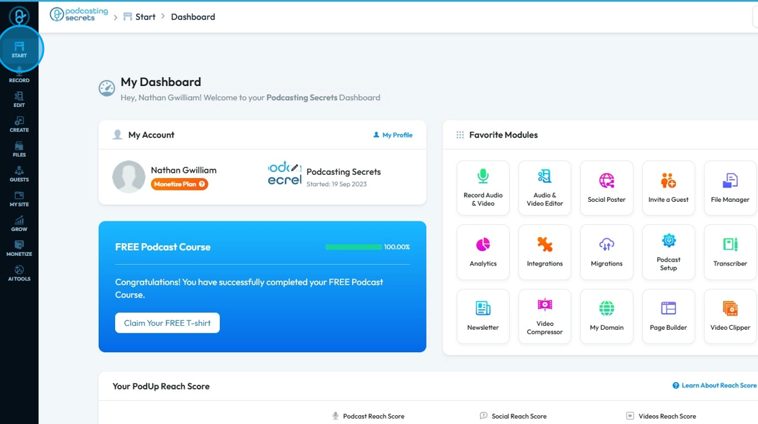Click the My Dashboard gauge icon
The width and height of the screenshot is (758, 424).
click(107, 88)
